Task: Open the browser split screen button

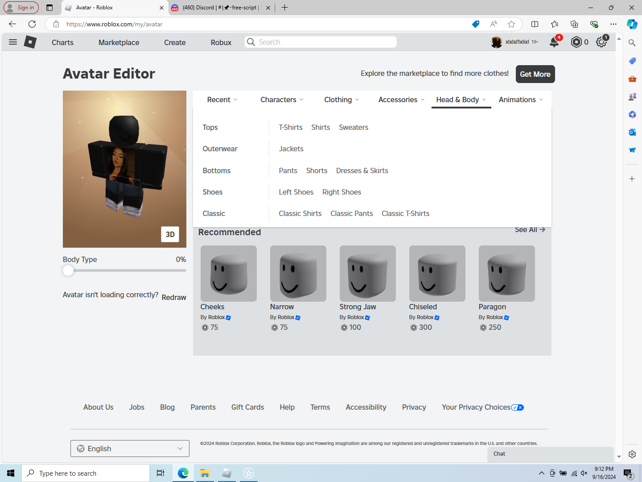Action: pos(535,24)
